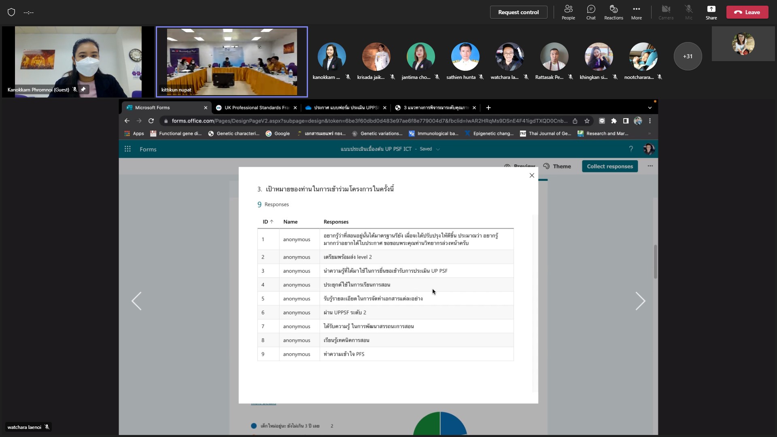Toggle the Mic
777x437 pixels.
[688, 12]
